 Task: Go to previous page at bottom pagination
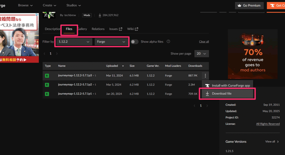click(x=195, y=105)
